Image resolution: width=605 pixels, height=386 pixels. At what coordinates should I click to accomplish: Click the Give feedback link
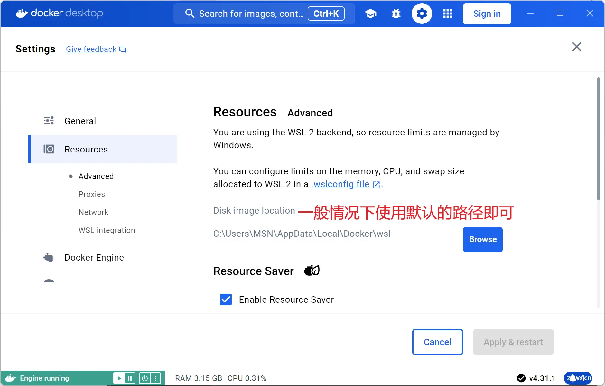click(x=91, y=49)
